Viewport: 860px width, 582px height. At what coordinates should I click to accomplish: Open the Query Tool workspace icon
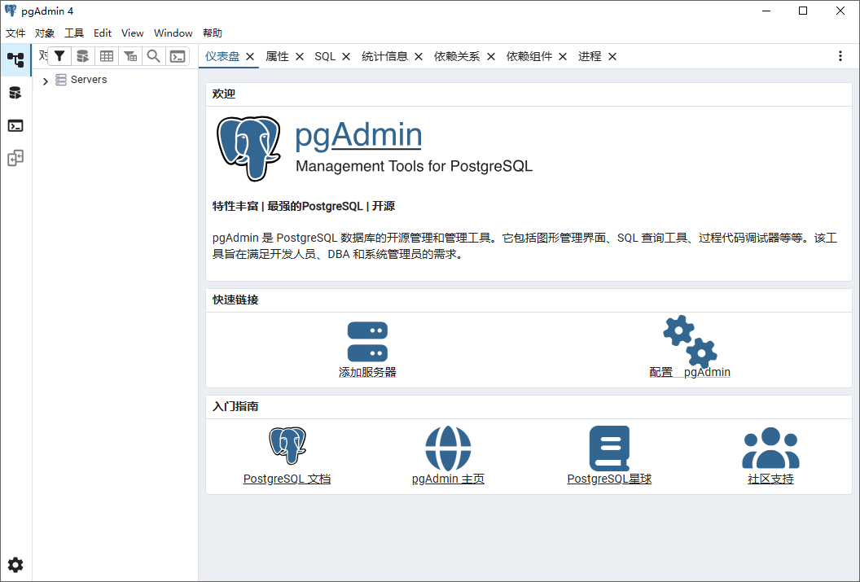pos(15,93)
